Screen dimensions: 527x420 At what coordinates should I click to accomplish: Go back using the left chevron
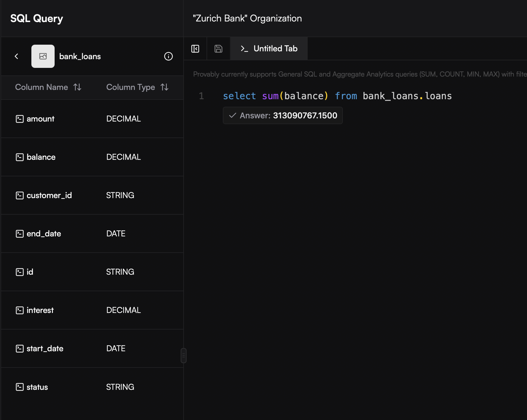tap(17, 56)
